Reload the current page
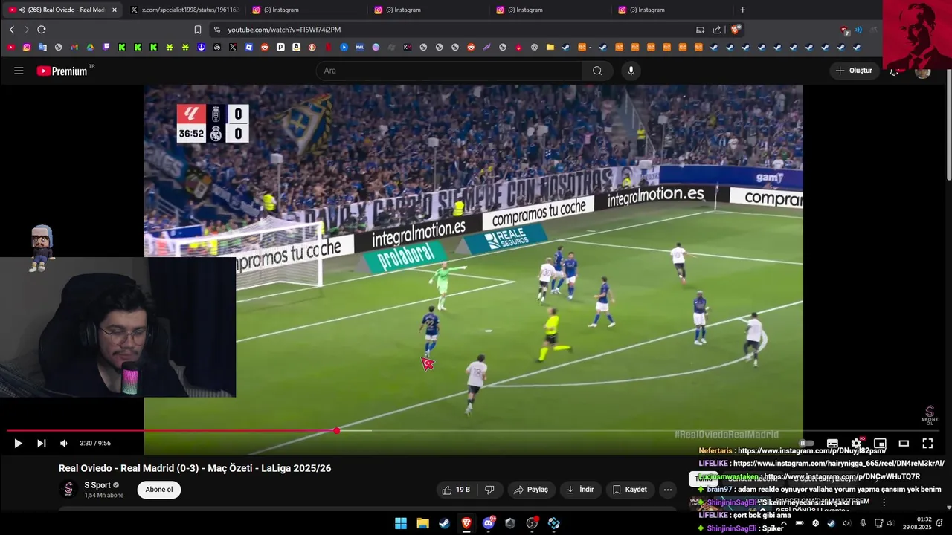This screenshot has width=952, height=535. point(42,30)
